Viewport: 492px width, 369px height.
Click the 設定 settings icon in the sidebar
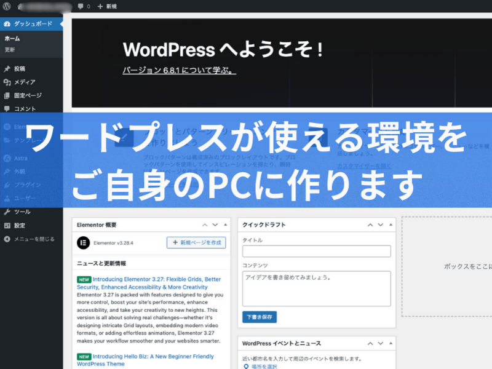(7, 225)
